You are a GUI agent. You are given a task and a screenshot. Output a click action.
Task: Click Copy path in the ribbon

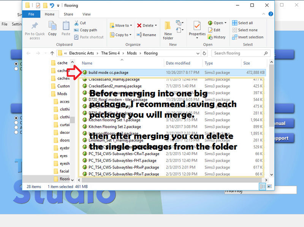point(85,30)
